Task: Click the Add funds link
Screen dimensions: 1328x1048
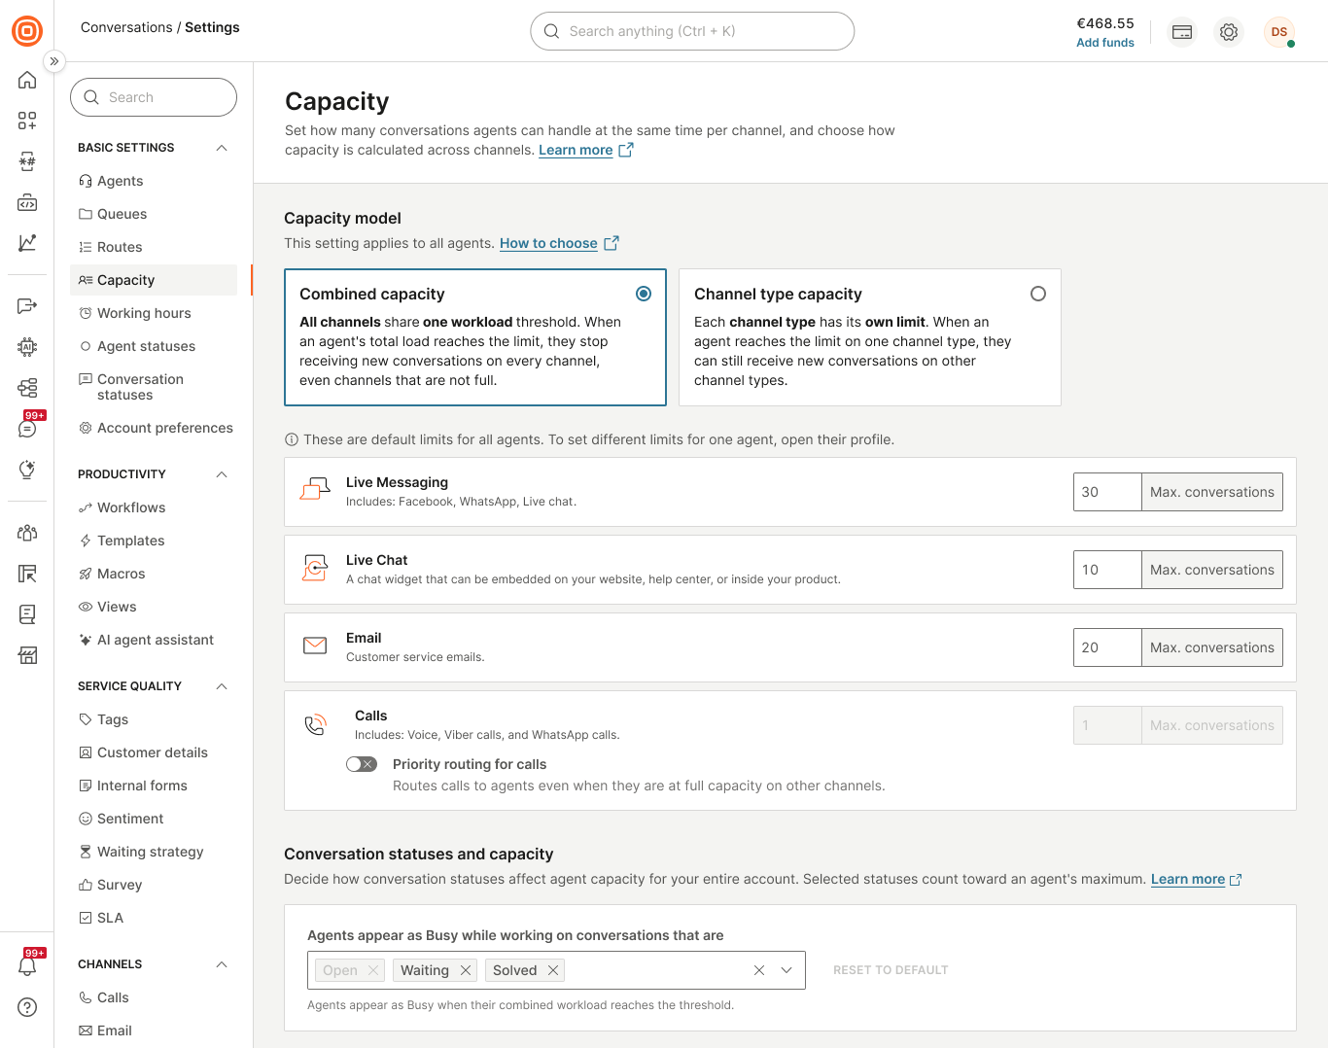Action: (1105, 43)
